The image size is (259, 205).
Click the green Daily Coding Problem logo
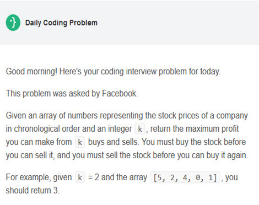click(13, 23)
